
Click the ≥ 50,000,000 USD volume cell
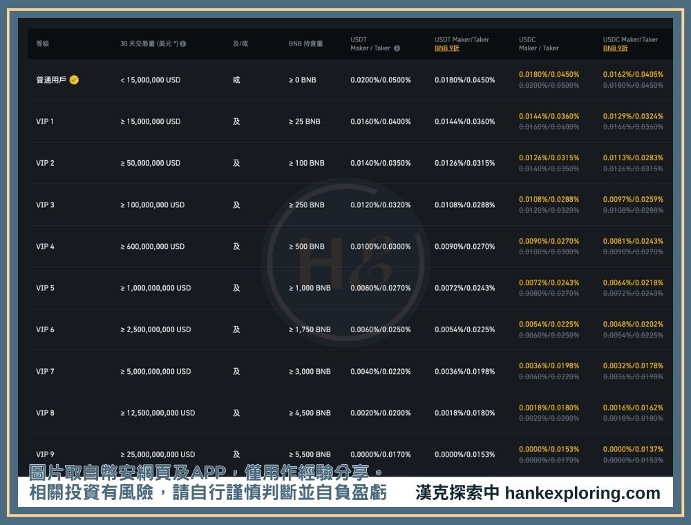pyautogui.click(x=150, y=163)
